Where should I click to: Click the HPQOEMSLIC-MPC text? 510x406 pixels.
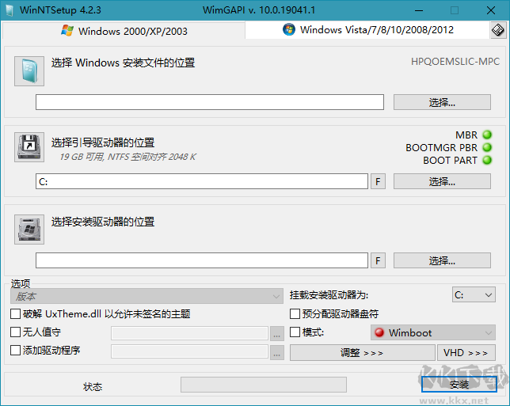tap(455, 62)
